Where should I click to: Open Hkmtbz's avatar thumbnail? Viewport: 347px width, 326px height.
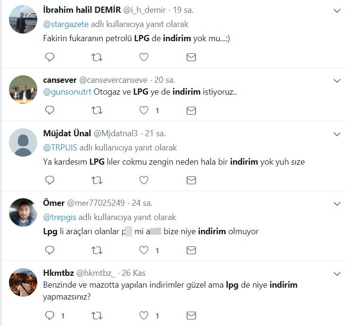point(23,282)
